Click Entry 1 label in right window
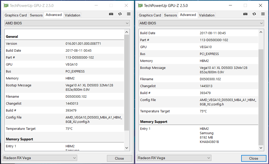 tap(145, 129)
